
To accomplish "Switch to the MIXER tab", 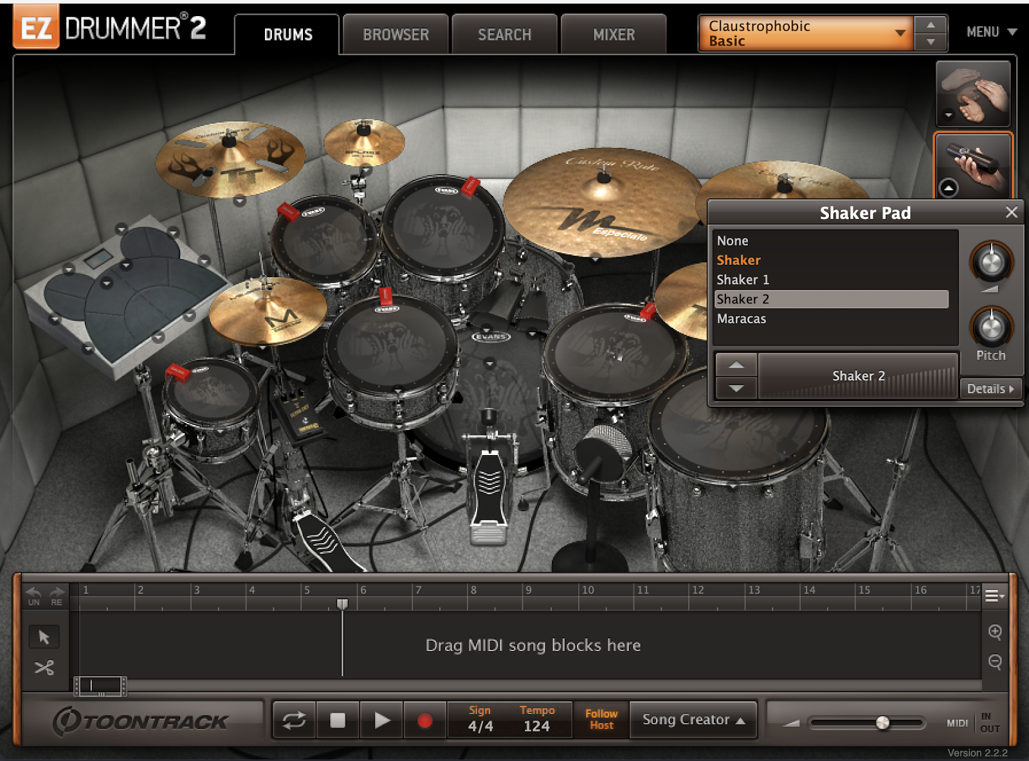I will (614, 35).
